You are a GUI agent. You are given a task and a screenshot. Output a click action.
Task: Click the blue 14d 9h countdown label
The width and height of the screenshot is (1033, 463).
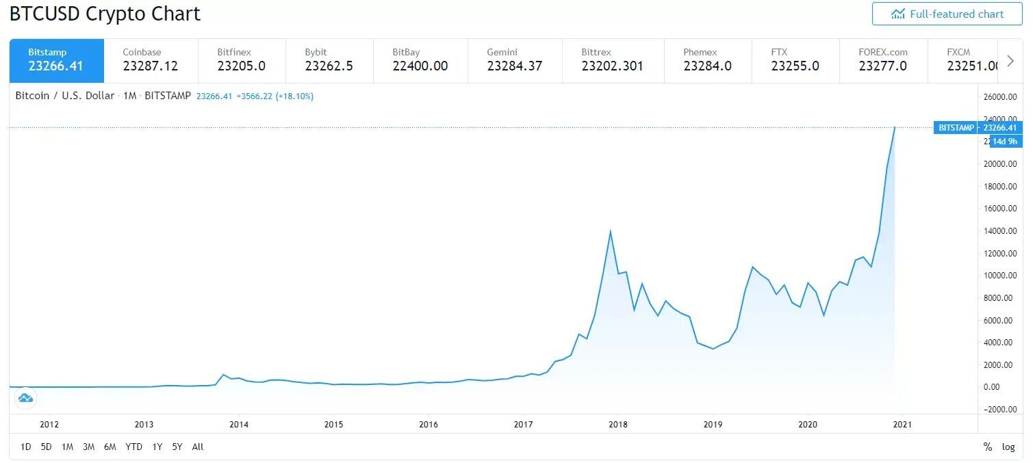(1004, 141)
